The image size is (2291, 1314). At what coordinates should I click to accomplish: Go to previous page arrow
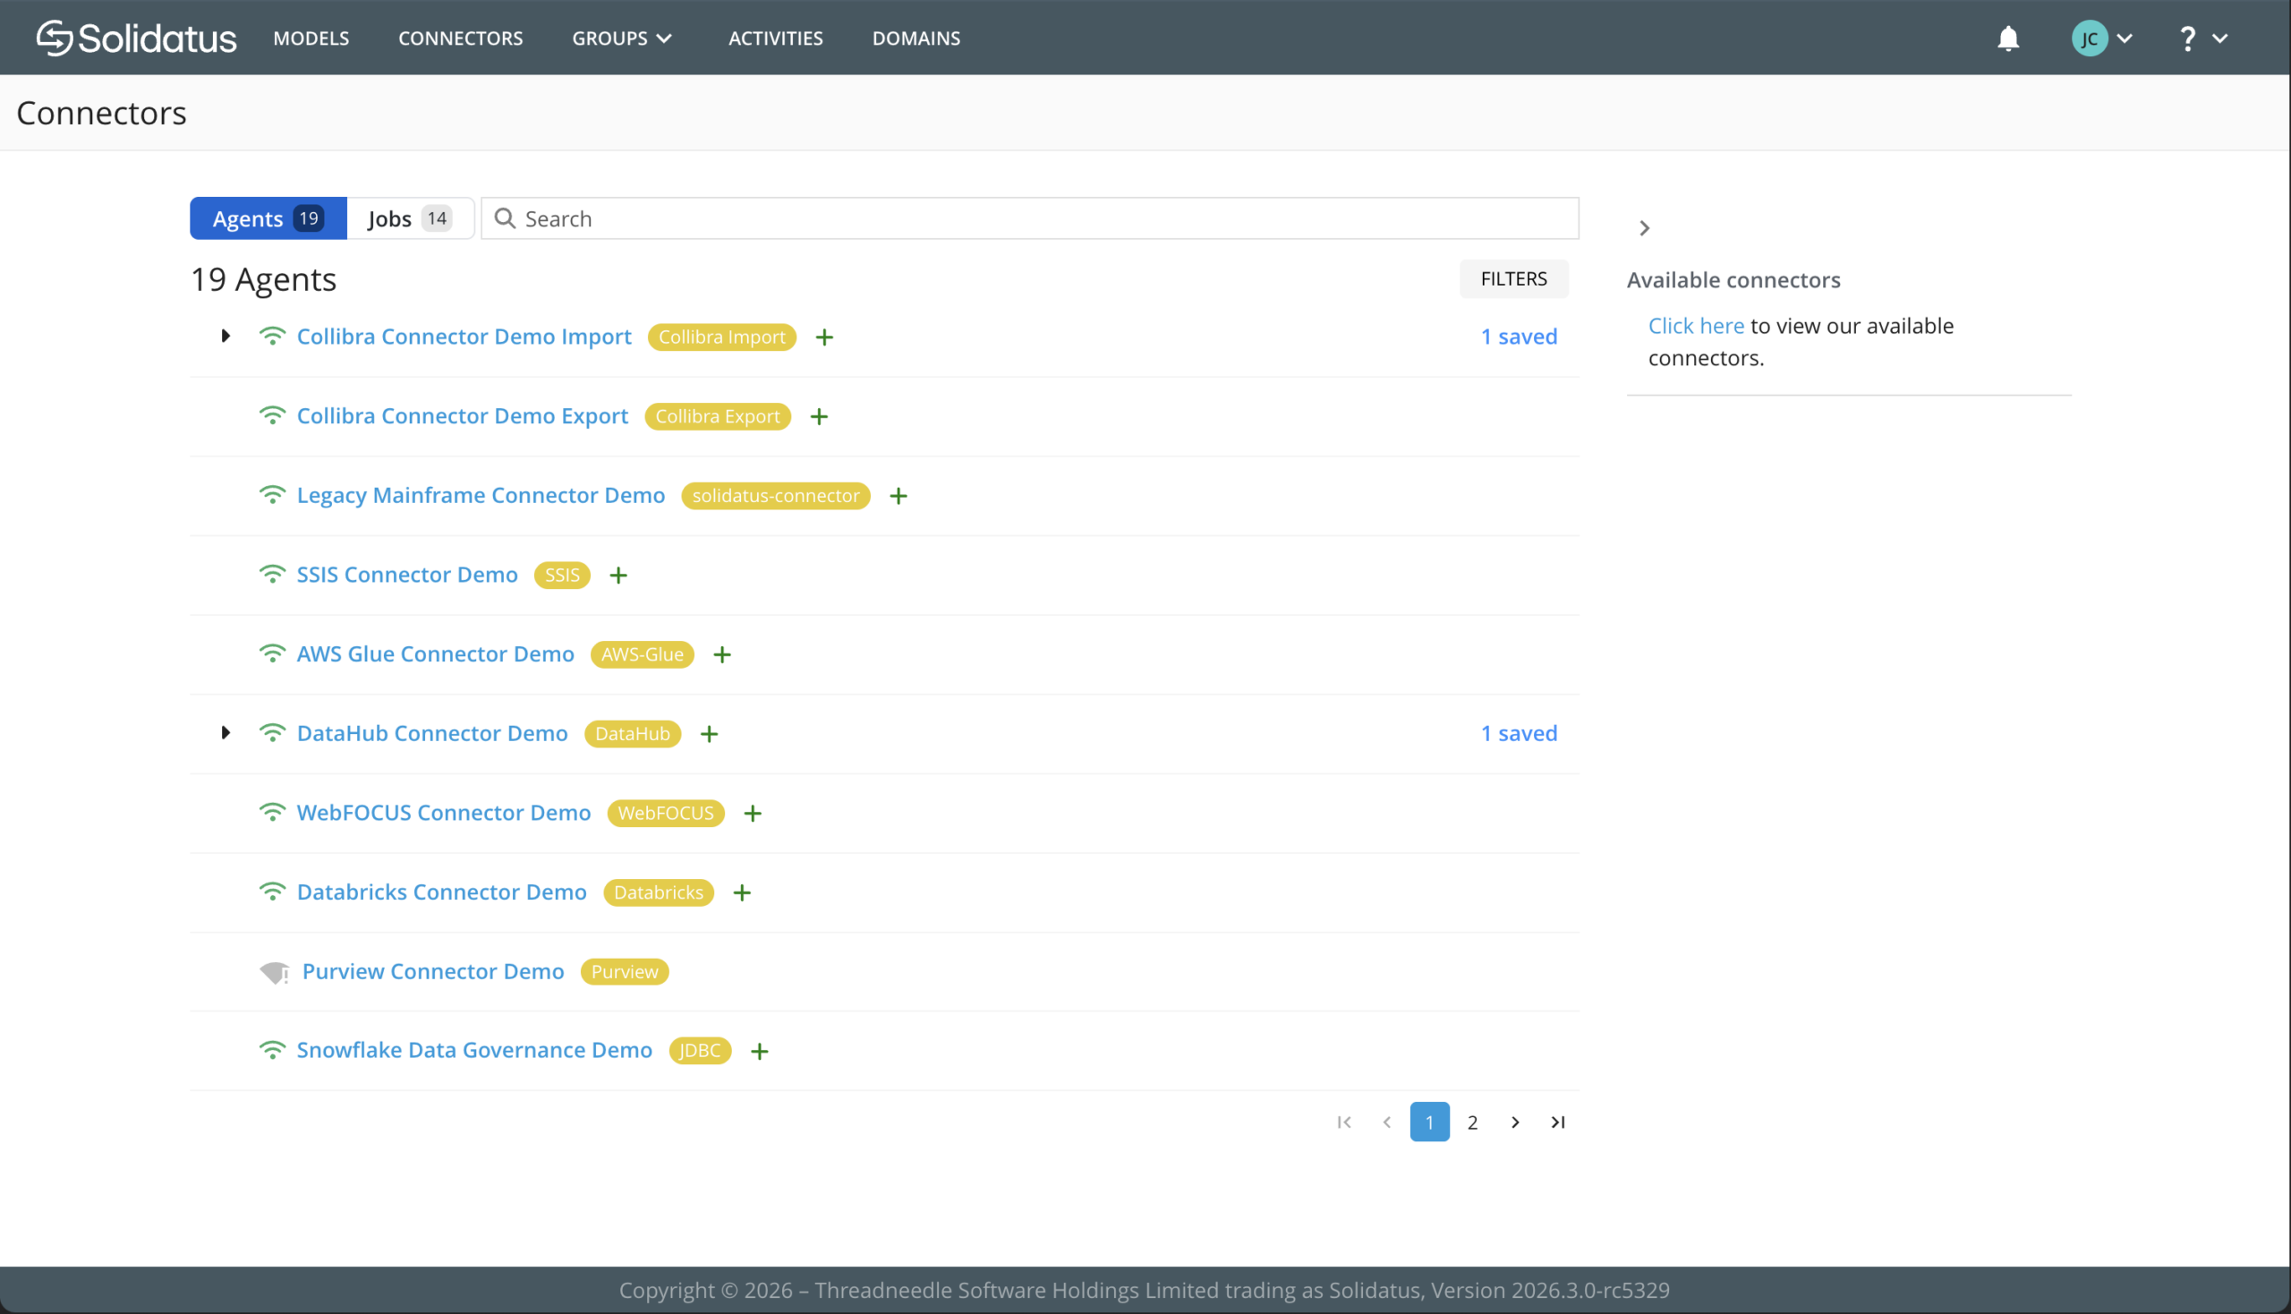[1387, 1122]
